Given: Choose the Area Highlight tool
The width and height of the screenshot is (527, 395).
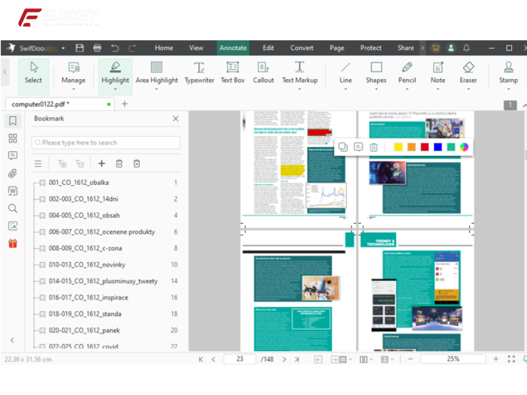Looking at the screenshot, I should coord(156,72).
